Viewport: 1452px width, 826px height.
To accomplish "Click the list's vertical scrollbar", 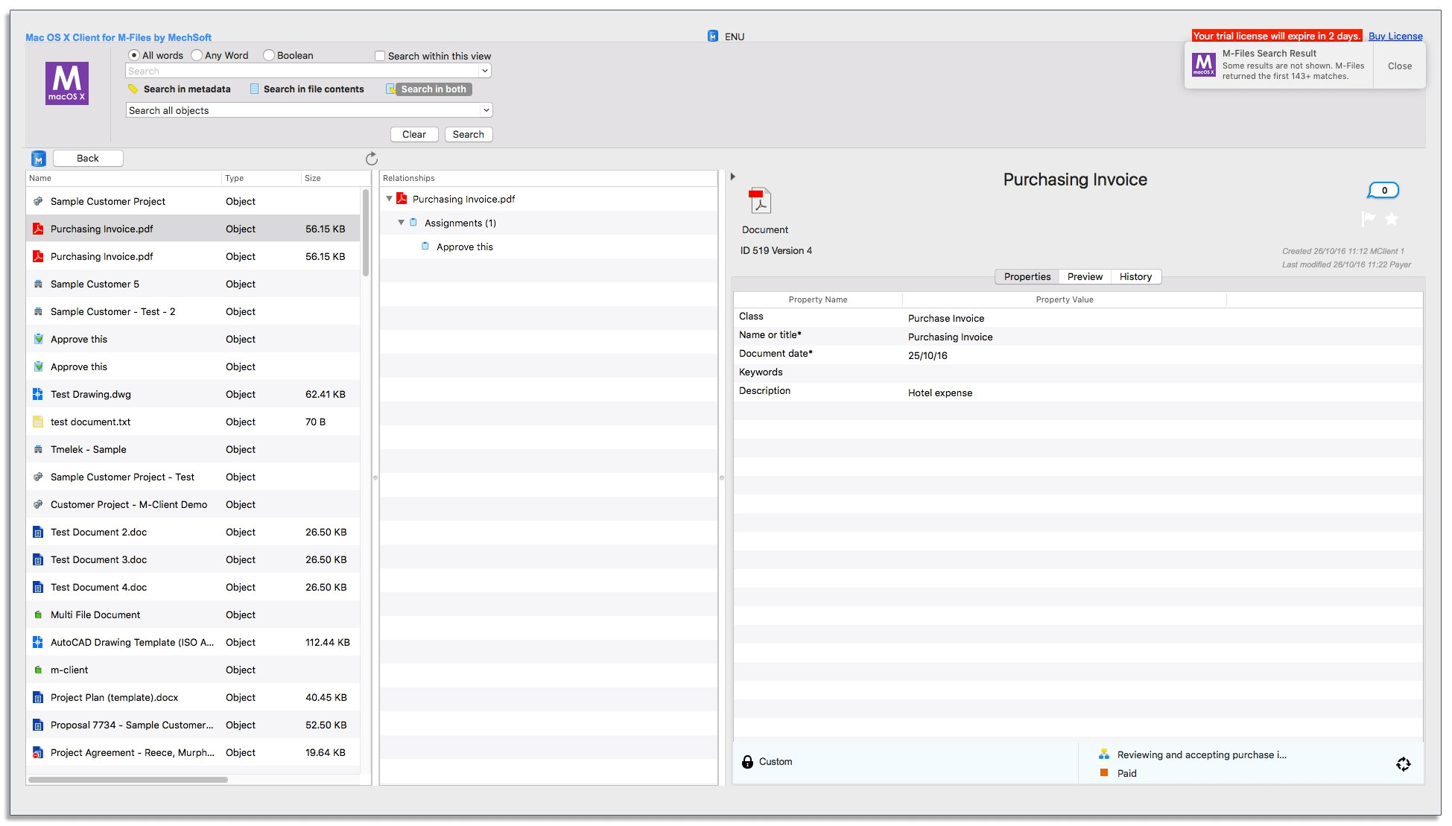I will pyautogui.click(x=366, y=232).
